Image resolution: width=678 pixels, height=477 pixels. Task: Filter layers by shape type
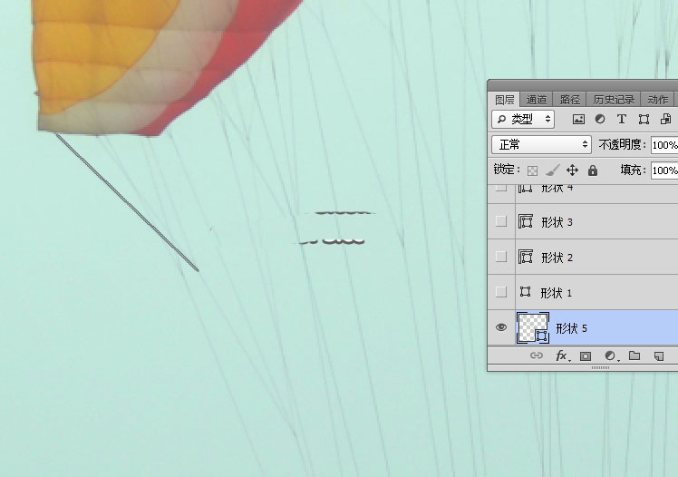644,119
